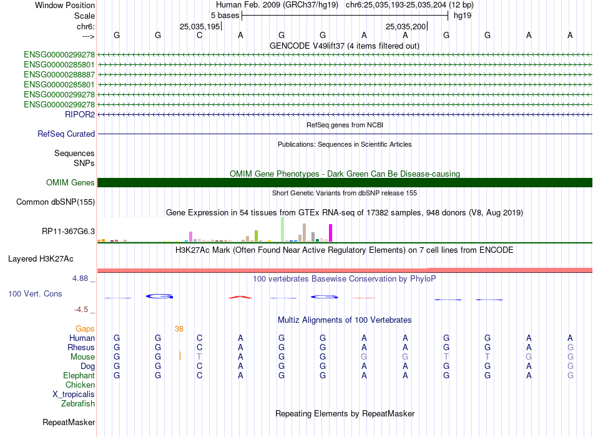The image size is (593, 437).
Task: Open the H3K27Ac Mark ENCODE track title
Action: (x=345, y=250)
